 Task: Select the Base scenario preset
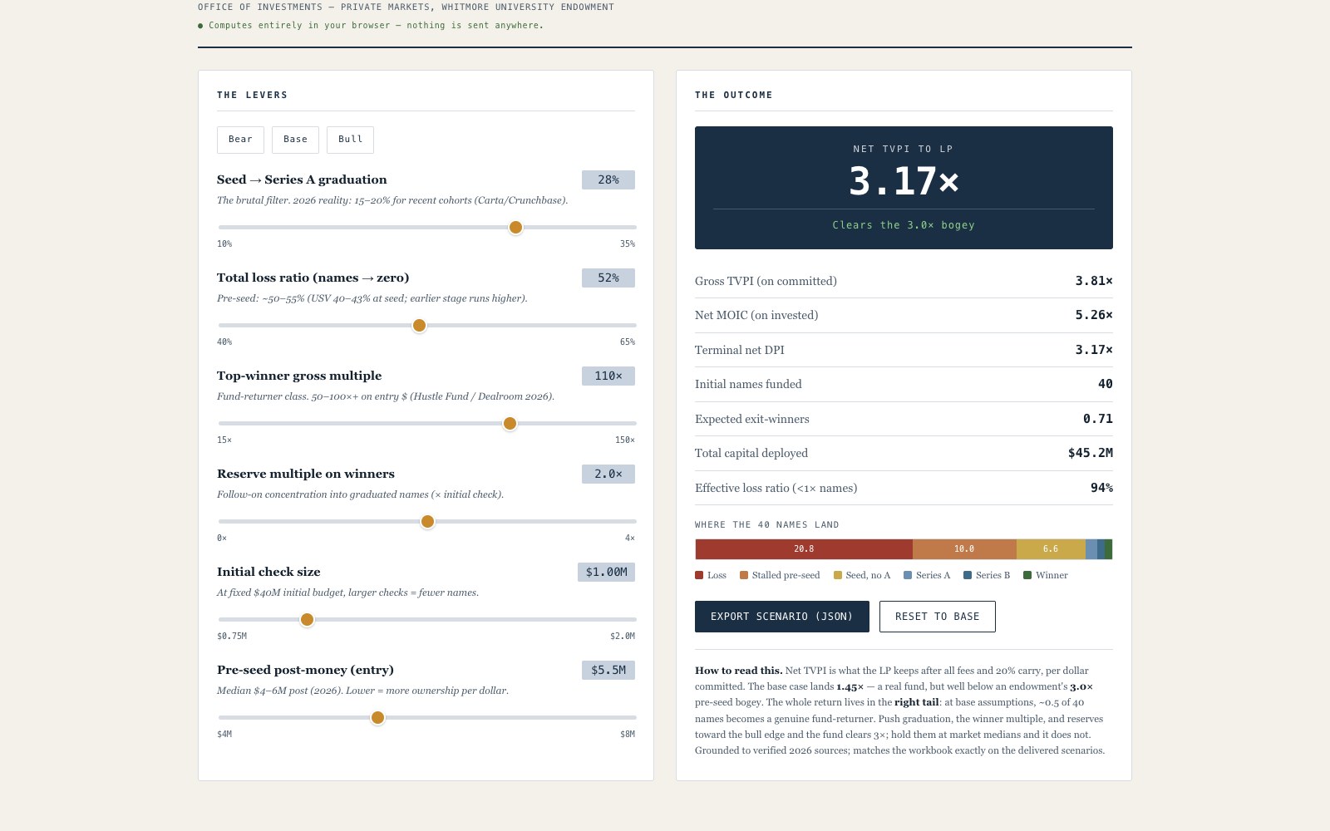coord(295,140)
